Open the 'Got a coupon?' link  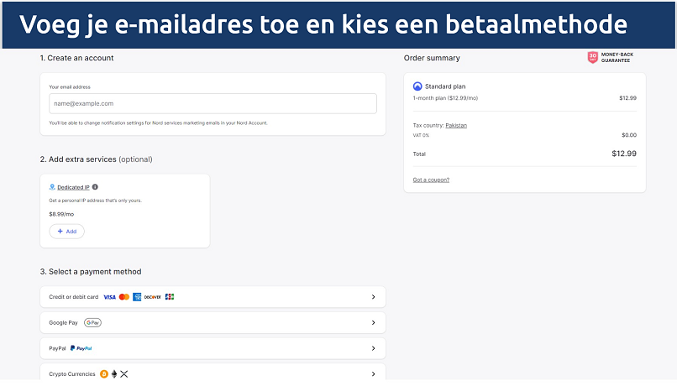coord(431,180)
